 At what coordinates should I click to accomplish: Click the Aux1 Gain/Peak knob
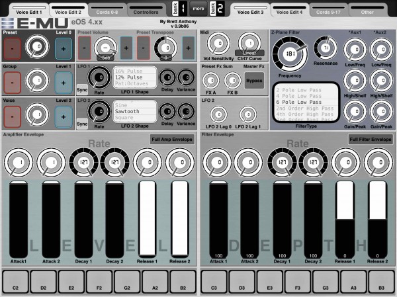tap(355, 112)
